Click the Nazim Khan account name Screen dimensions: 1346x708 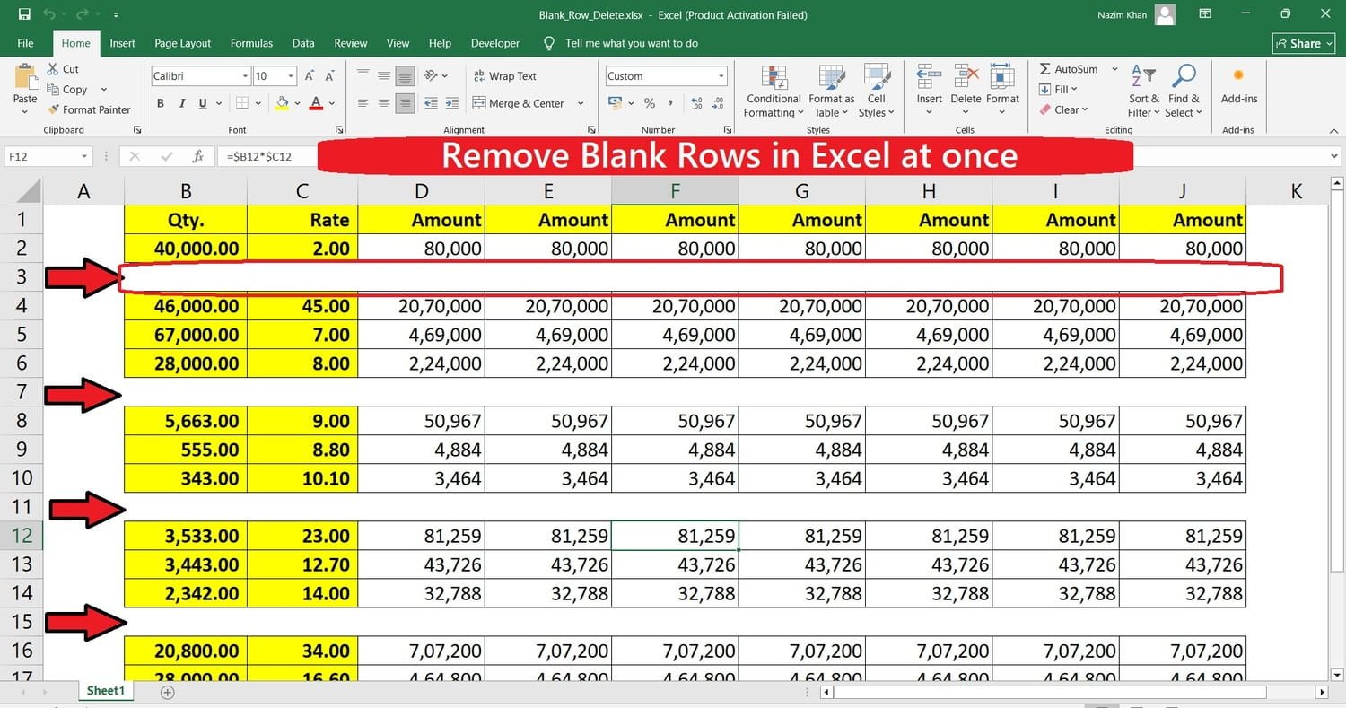(x=1122, y=14)
